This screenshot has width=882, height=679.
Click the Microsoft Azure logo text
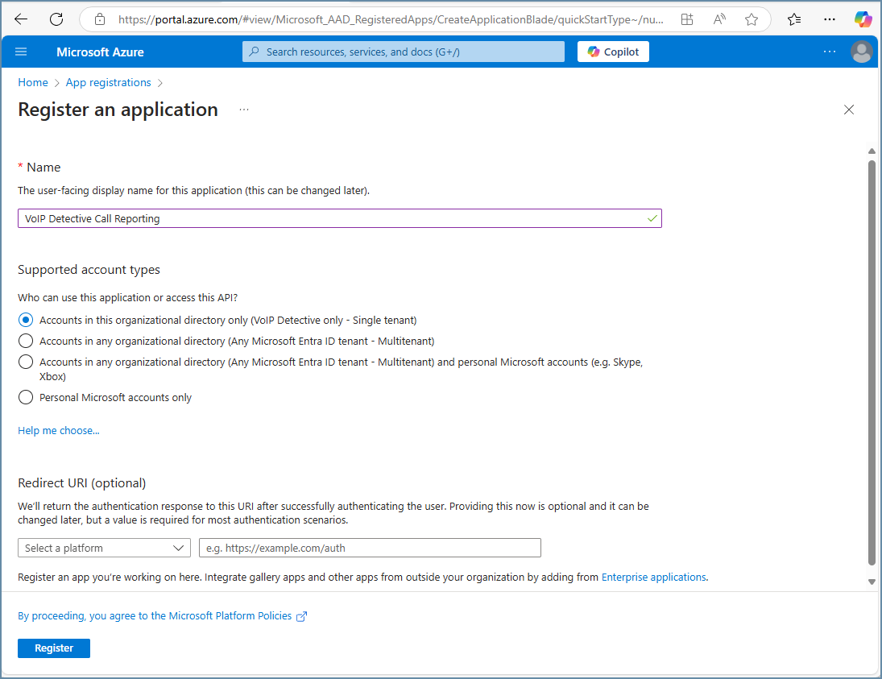100,52
